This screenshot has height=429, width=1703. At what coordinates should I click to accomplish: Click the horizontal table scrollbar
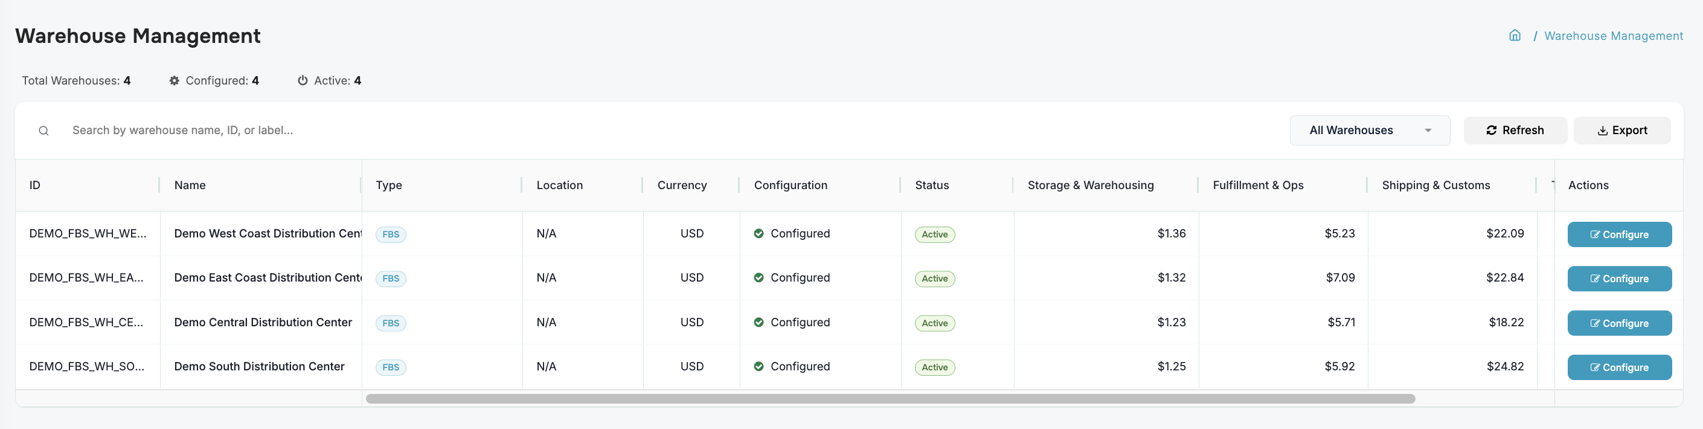tap(890, 399)
